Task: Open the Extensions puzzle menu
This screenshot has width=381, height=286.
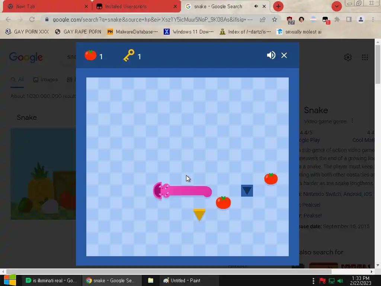Action: [x=337, y=19]
